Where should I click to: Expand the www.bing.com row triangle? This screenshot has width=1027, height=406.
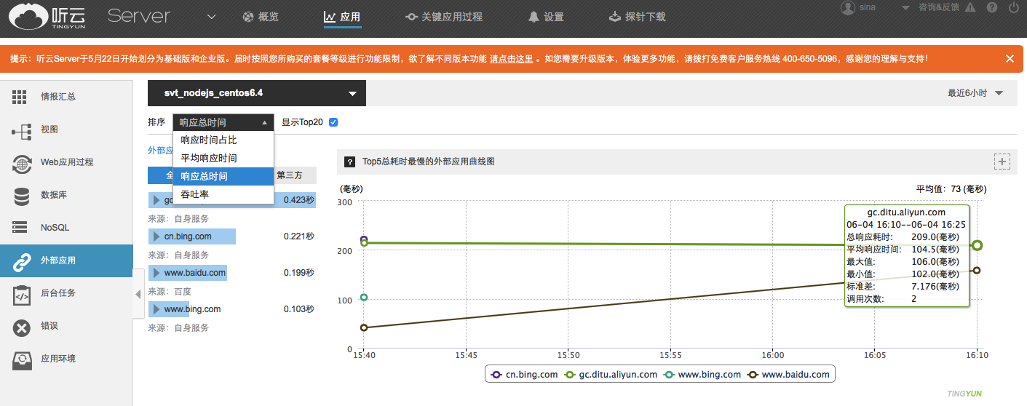tap(156, 309)
